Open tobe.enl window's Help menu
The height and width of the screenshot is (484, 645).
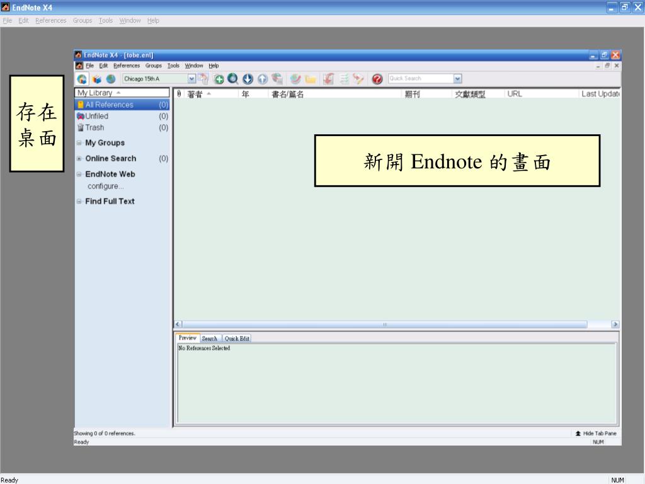coord(214,66)
